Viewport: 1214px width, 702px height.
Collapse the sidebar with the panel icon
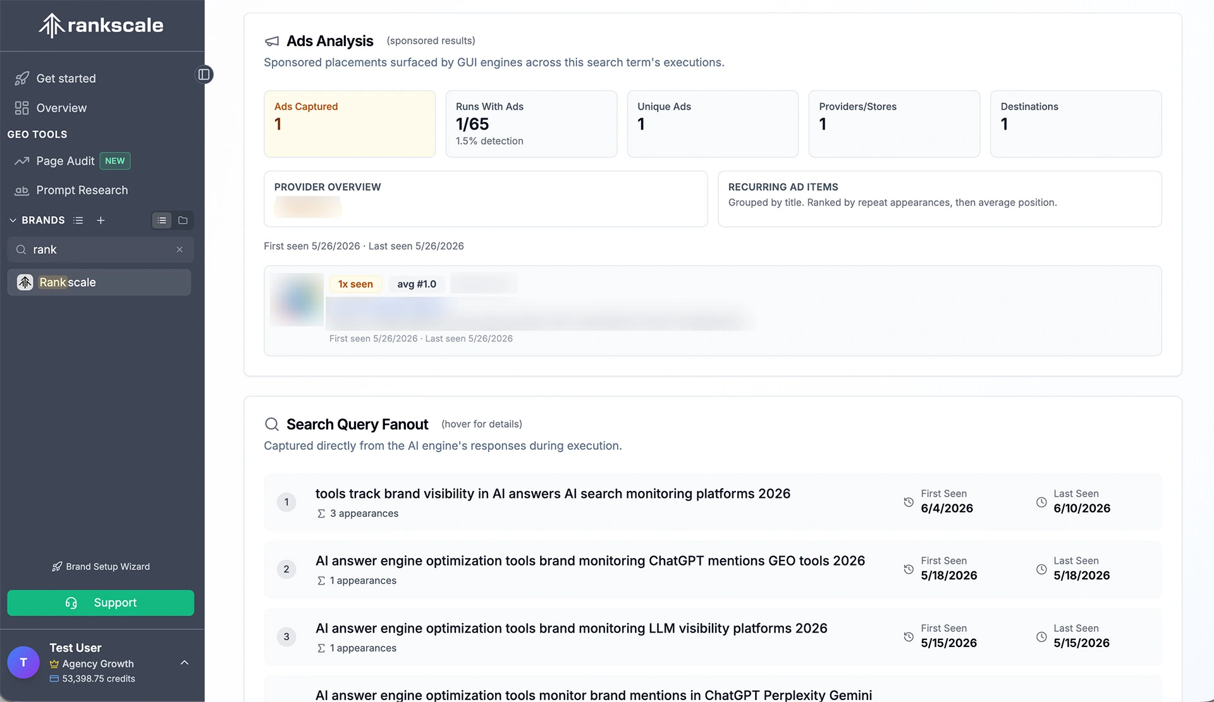[204, 75]
